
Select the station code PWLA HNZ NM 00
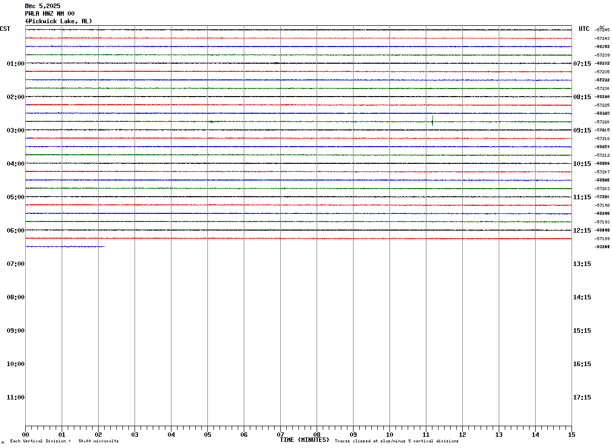(50, 14)
